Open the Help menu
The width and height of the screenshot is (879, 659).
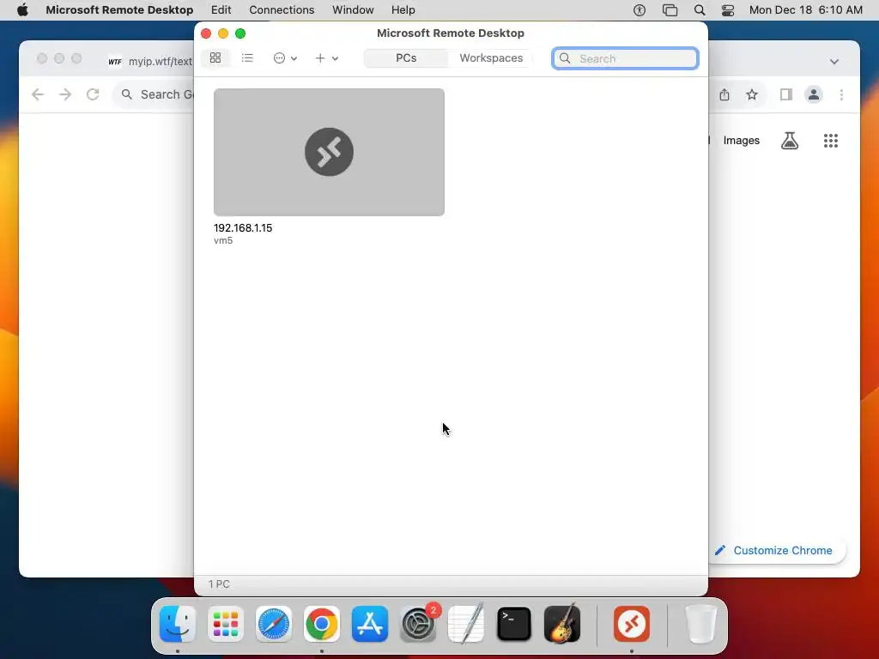403,10
